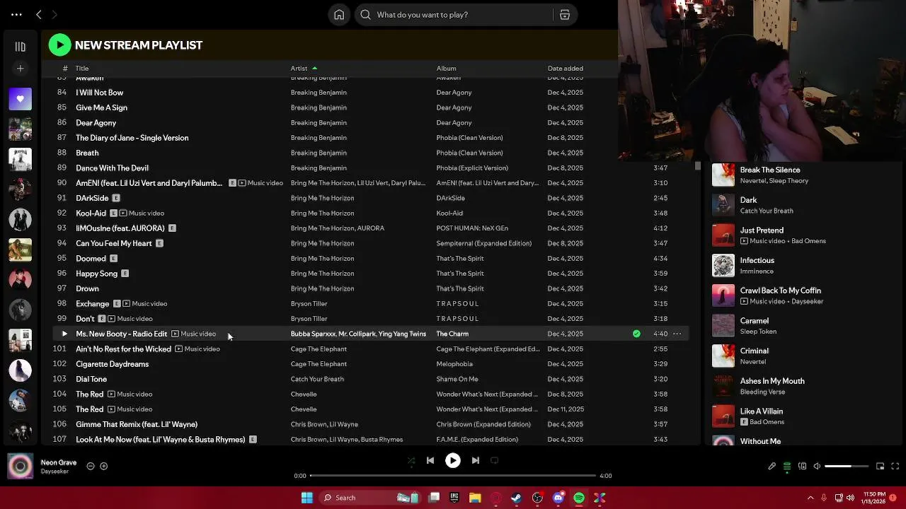The width and height of the screenshot is (906, 509).
Task: Go back with the left arrow
Action: [x=39, y=14]
